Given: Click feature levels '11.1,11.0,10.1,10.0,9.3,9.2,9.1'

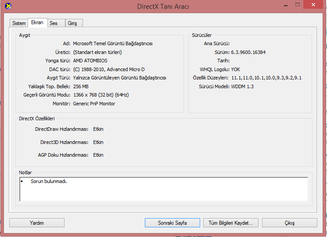Looking at the screenshot, I should coord(266,78).
